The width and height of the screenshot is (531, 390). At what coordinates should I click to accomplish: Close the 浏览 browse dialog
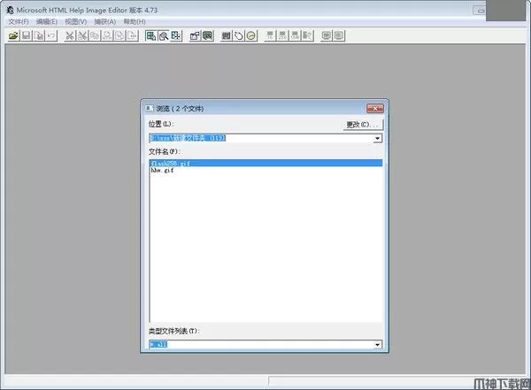click(x=381, y=108)
